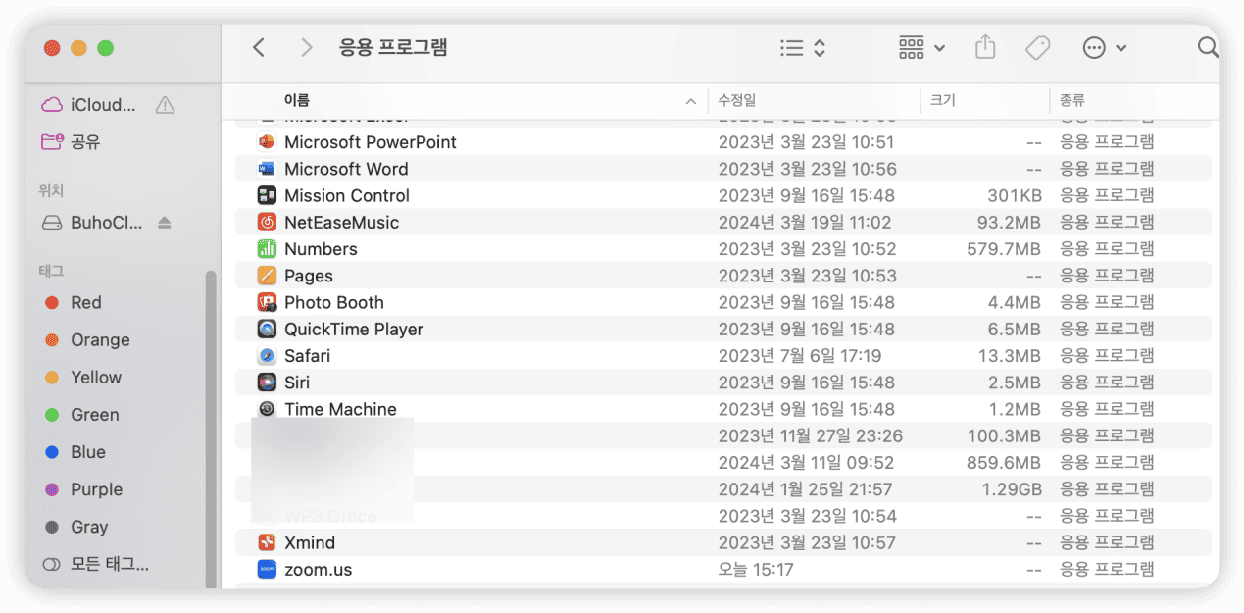Go forward with the right chevron
The width and height of the screenshot is (1244, 613).
coord(307,47)
